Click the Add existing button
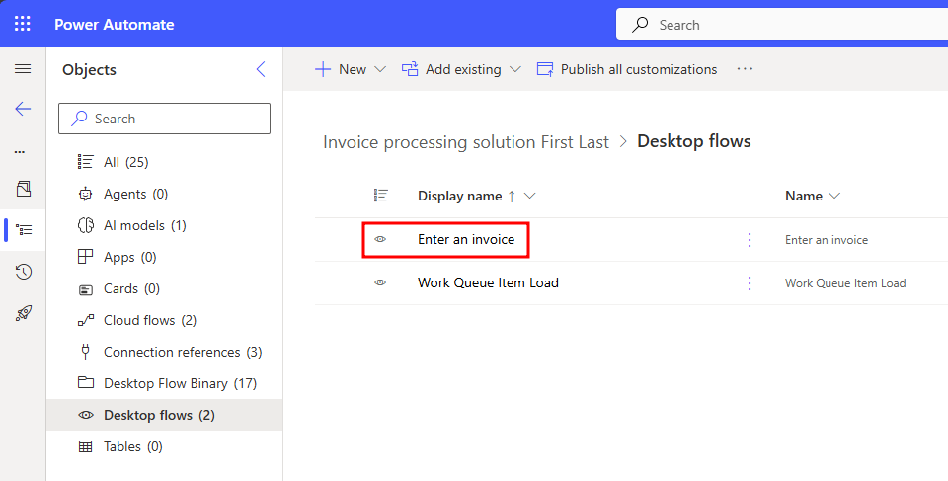The image size is (948, 481). point(451,69)
